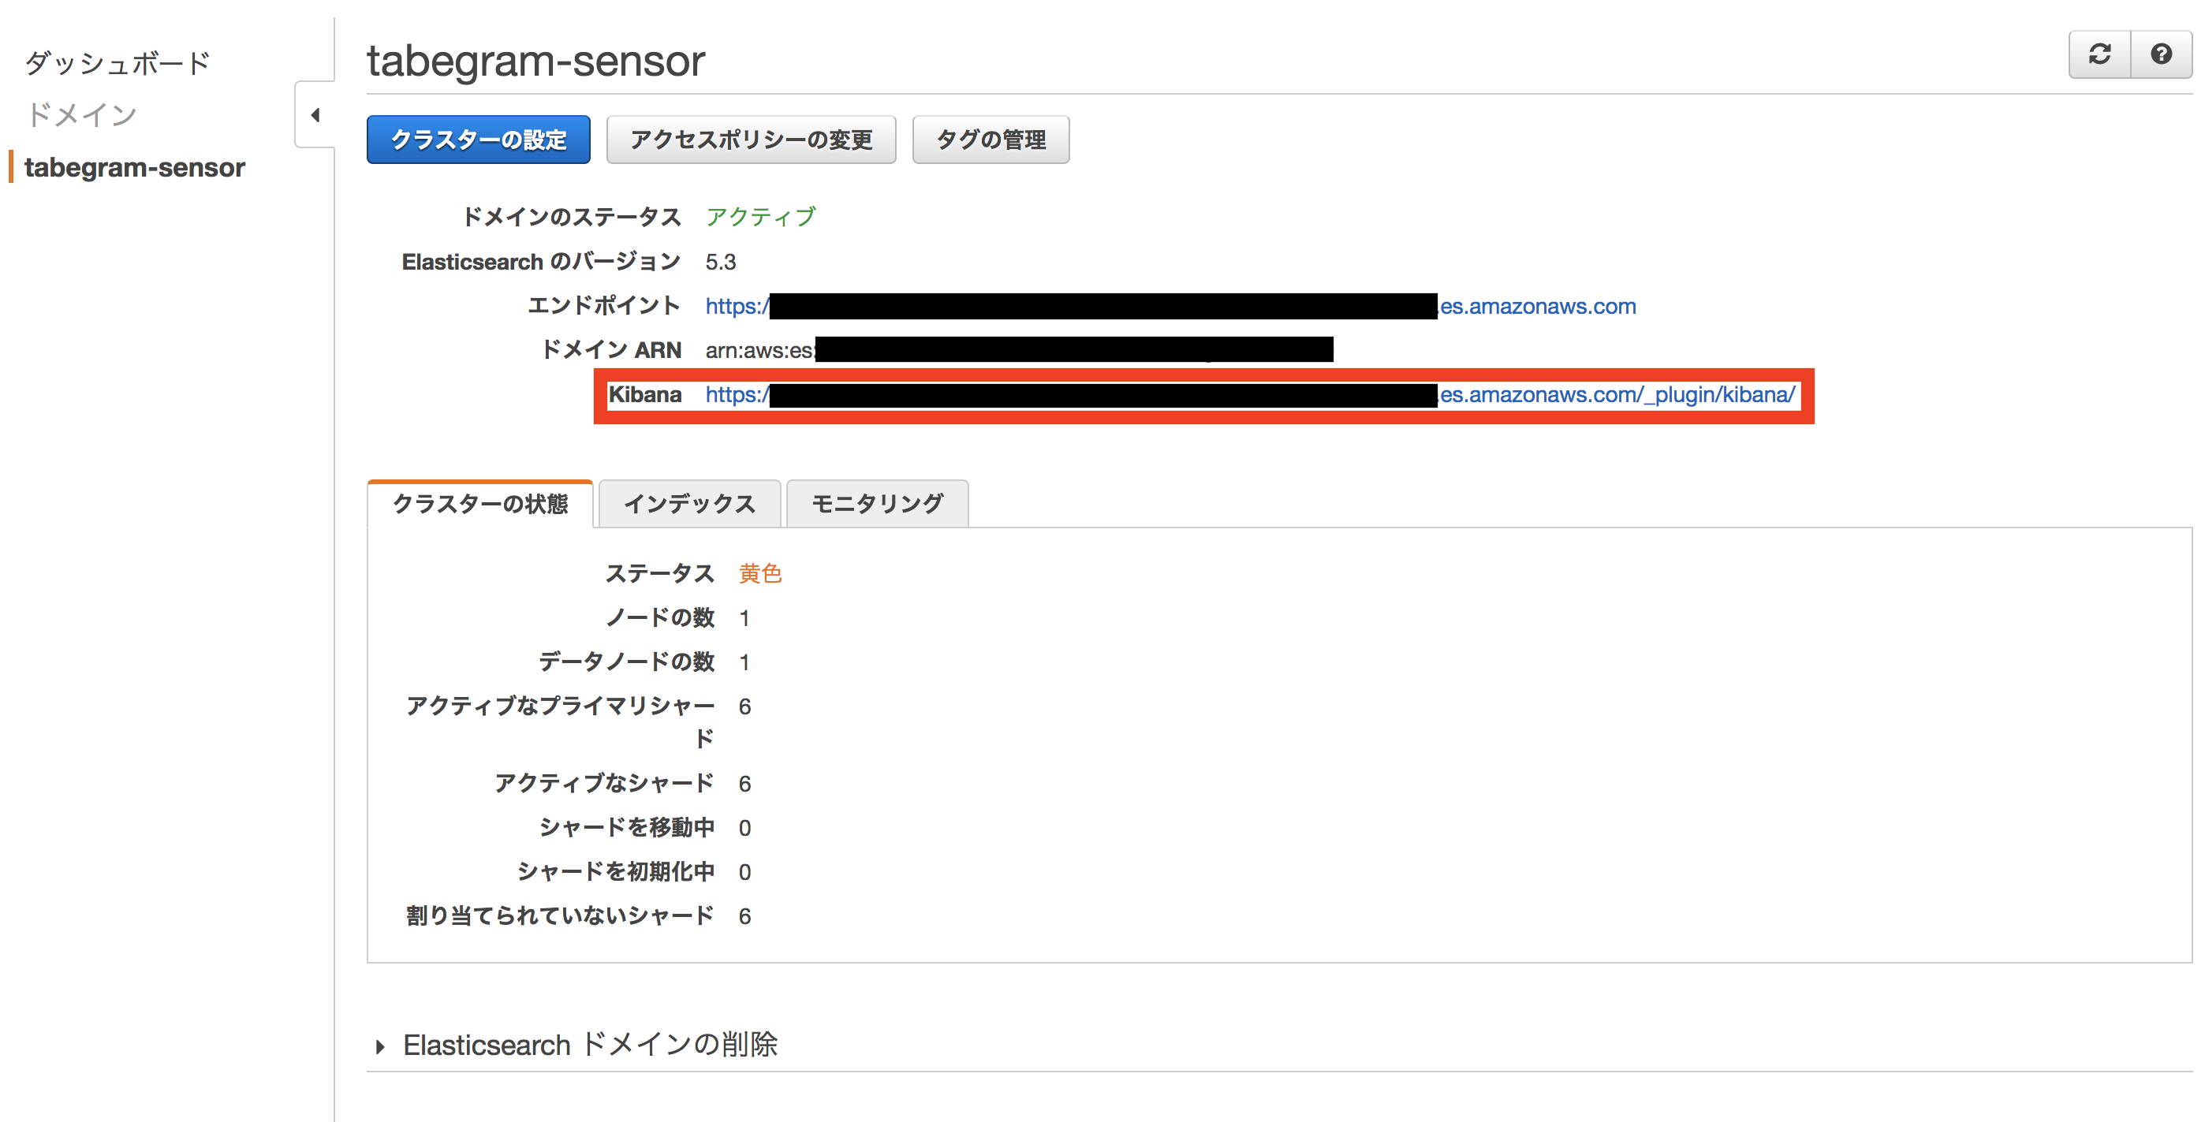Open ドメイン in the sidebar
Viewport: 2205px width, 1122px height.
pyautogui.click(x=81, y=114)
